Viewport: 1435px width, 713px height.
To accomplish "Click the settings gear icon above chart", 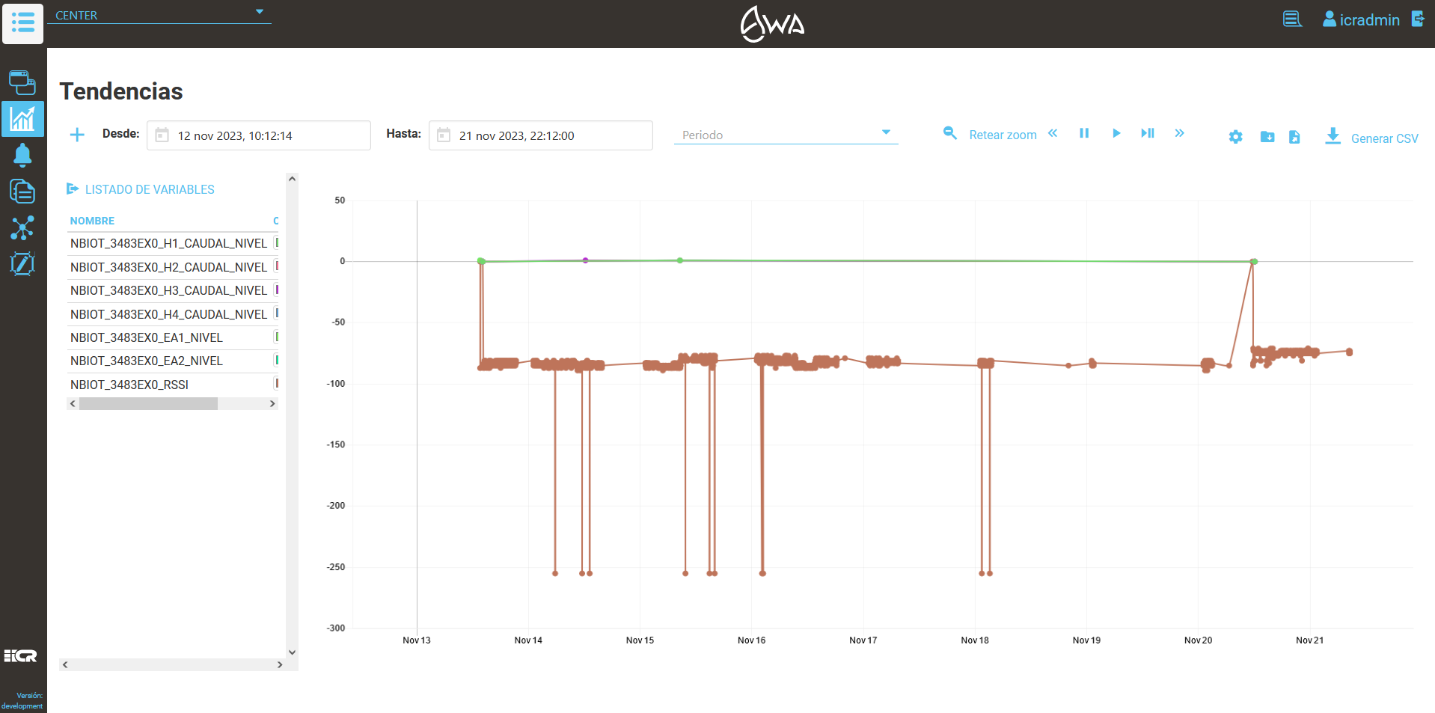I will click(x=1235, y=137).
